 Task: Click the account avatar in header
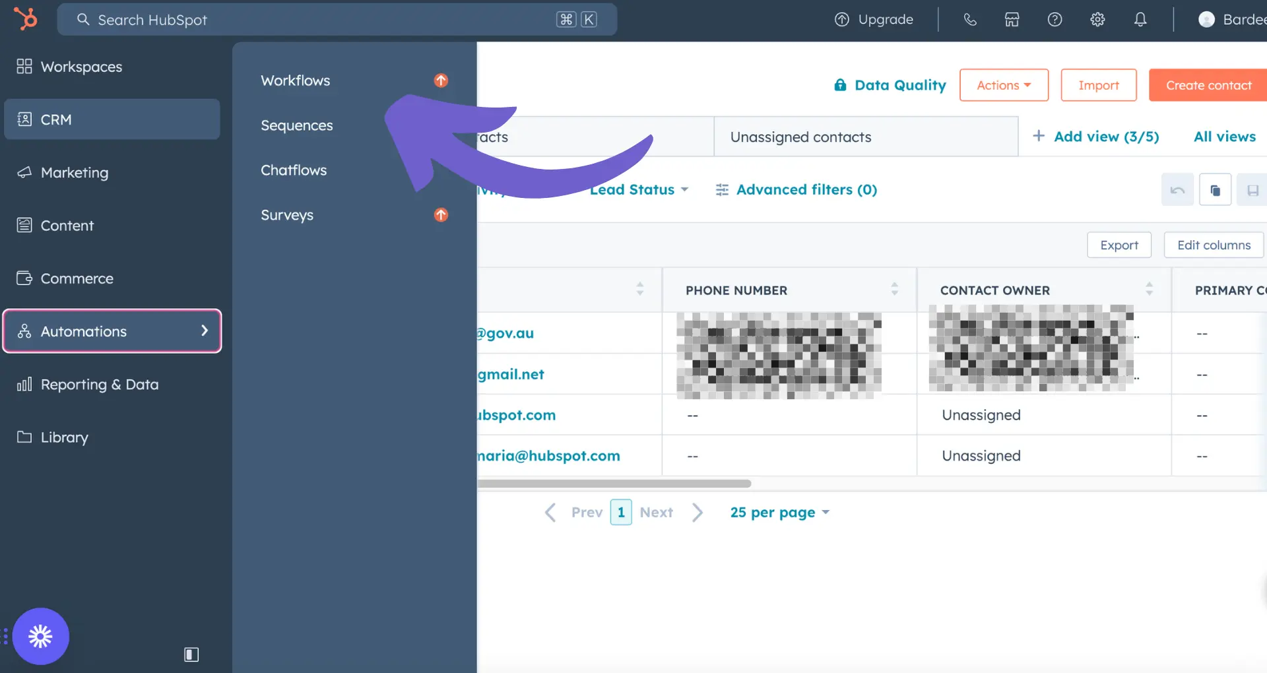coord(1206,20)
